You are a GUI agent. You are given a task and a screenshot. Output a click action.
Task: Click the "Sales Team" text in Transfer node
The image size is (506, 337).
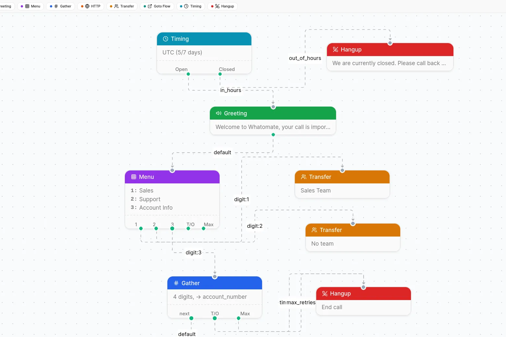point(316,191)
